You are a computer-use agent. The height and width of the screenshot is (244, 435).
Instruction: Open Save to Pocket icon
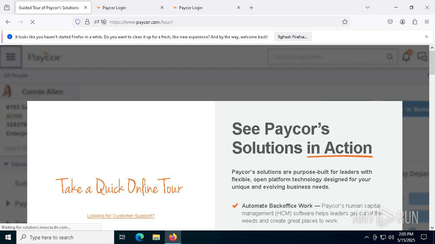[x=390, y=22]
